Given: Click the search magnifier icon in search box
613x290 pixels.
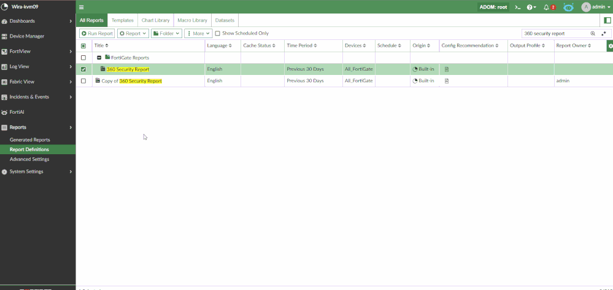Looking at the screenshot, I should (x=593, y=34).
